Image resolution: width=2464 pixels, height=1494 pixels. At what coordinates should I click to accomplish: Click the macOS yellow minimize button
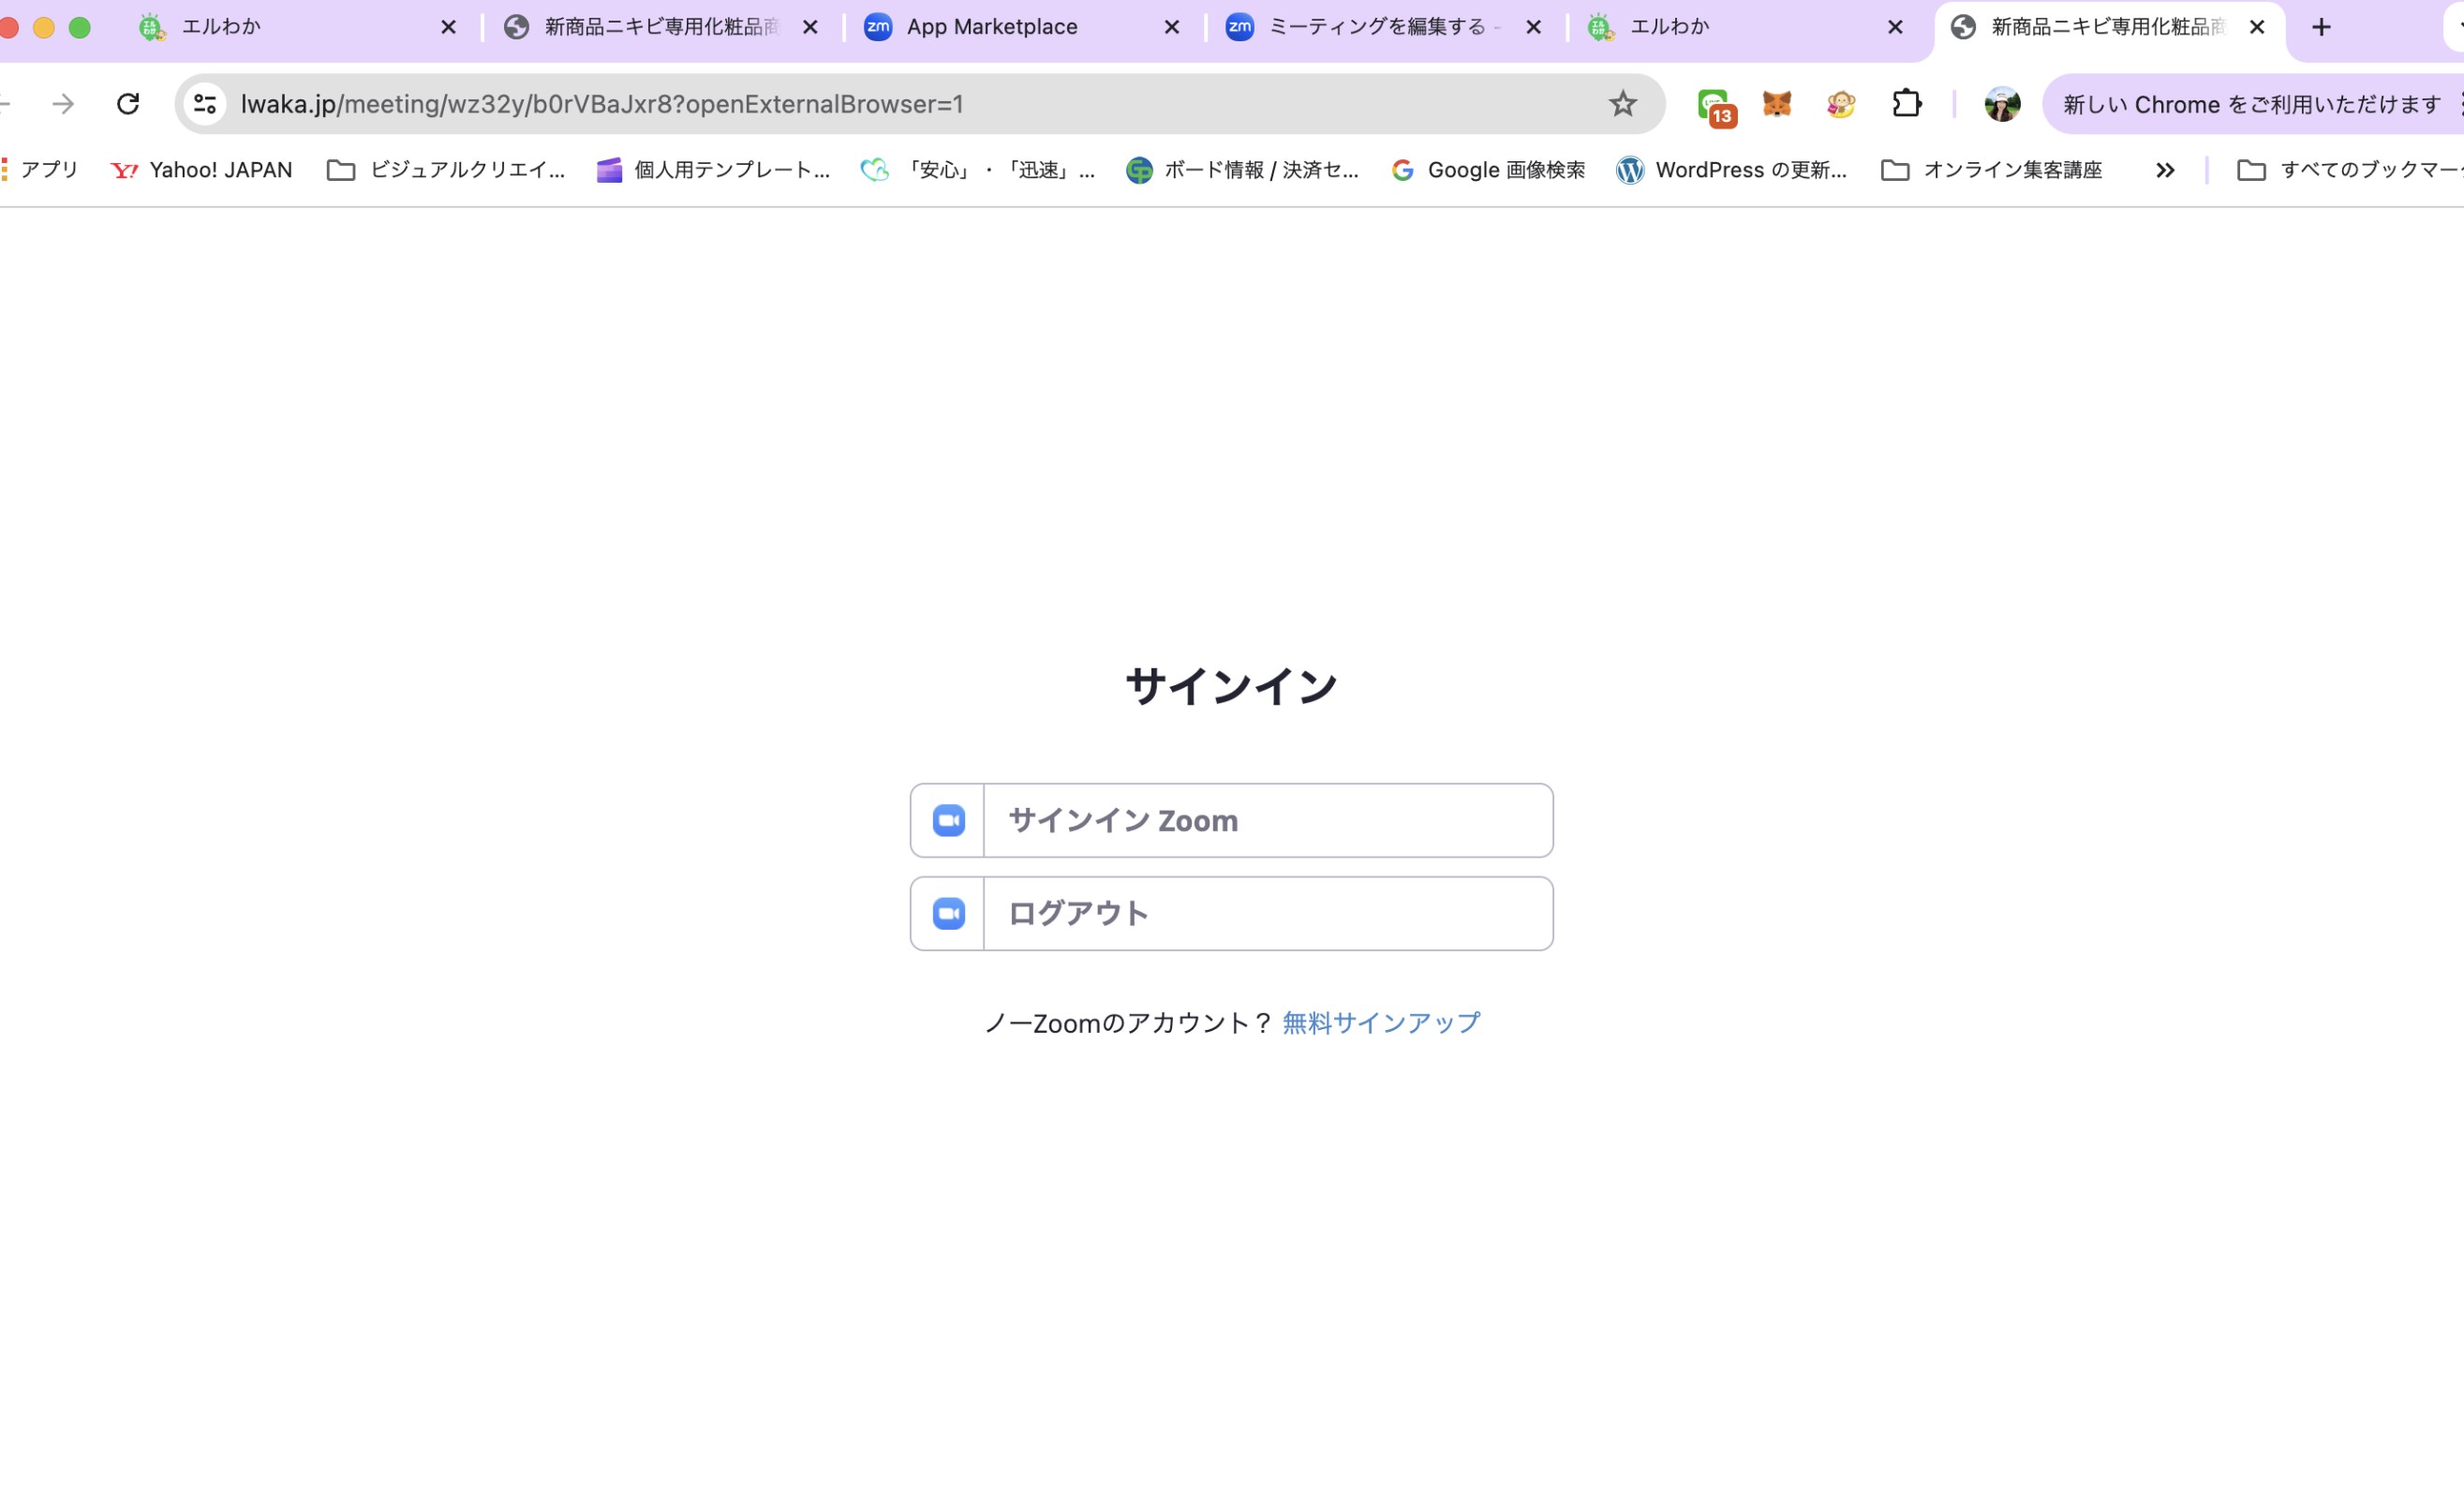coord(44,28)
